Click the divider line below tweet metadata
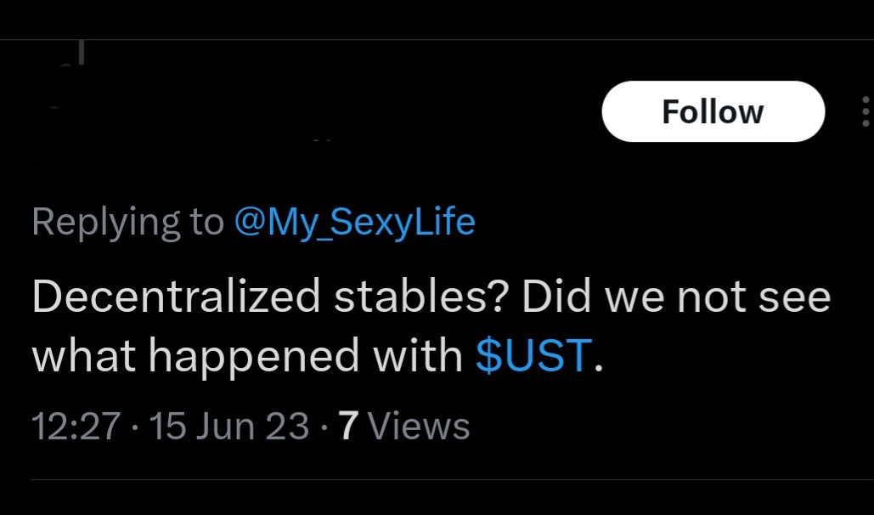 452,479
